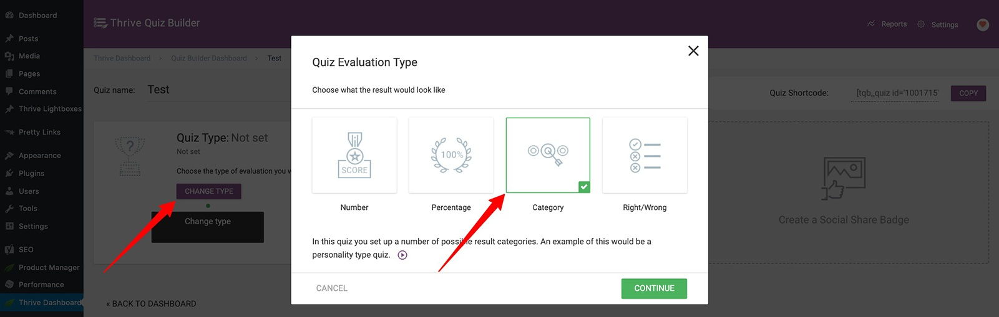
Task: Click the Plugins plug icon
Action: [x=9, y=173]
